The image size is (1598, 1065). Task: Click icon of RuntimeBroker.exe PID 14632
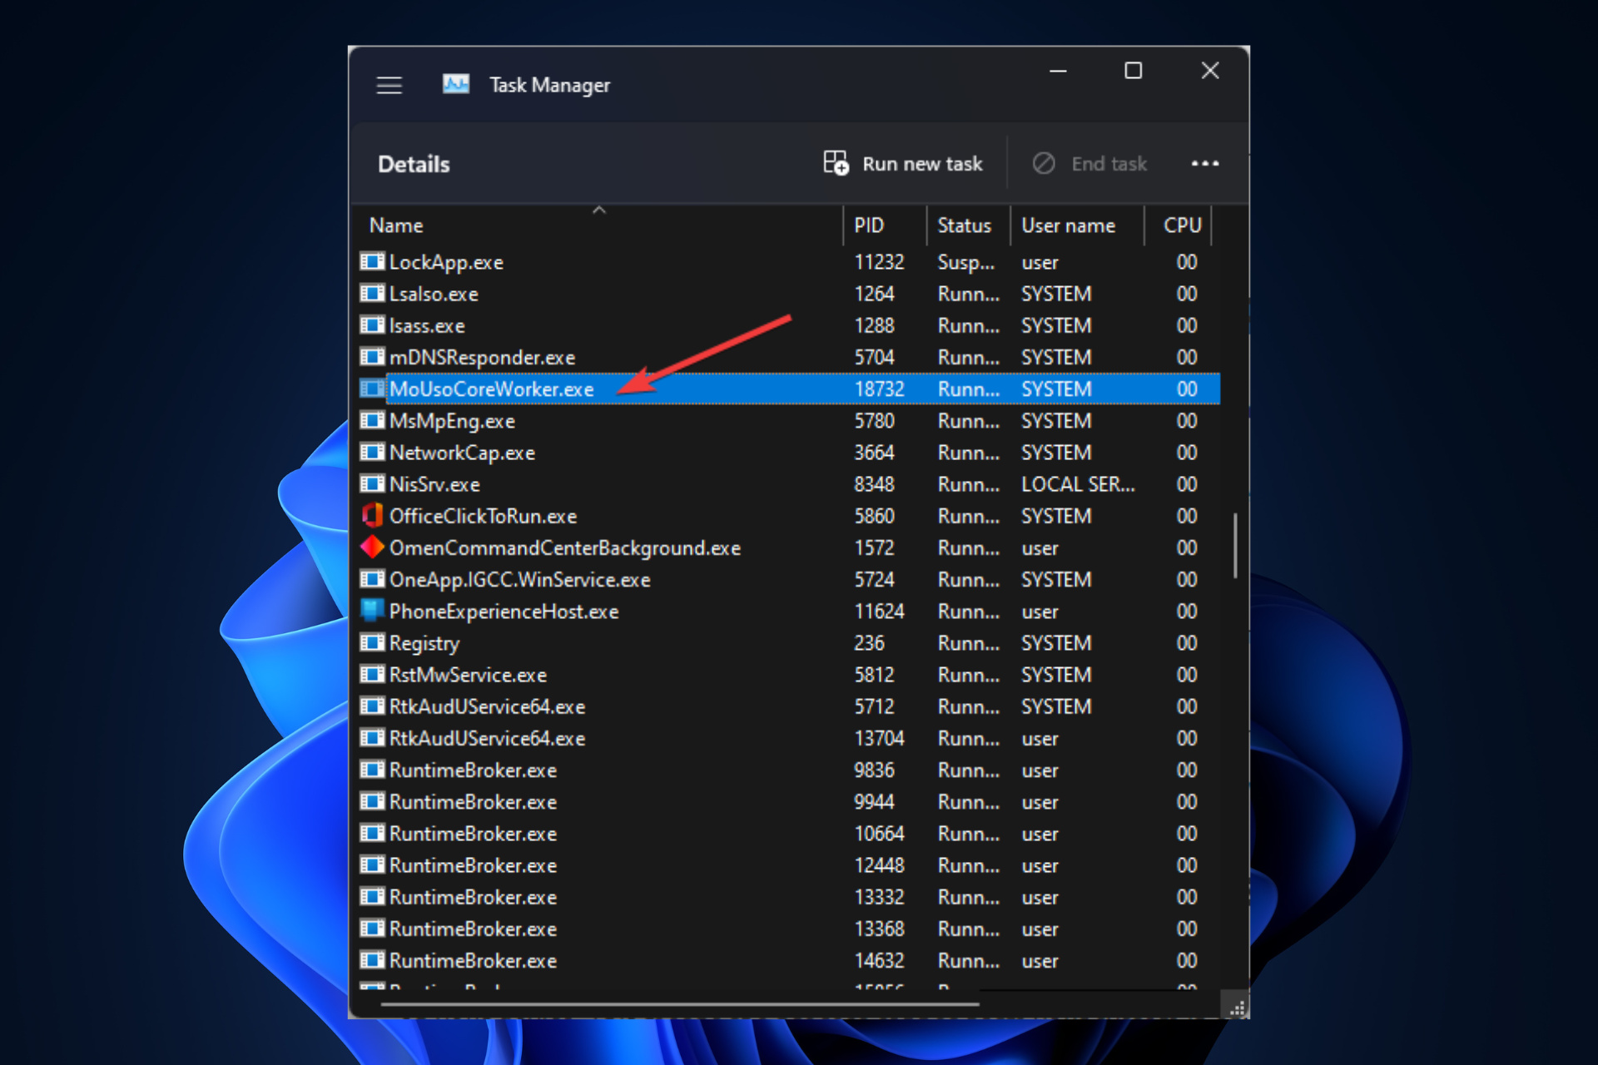point(372,961)
